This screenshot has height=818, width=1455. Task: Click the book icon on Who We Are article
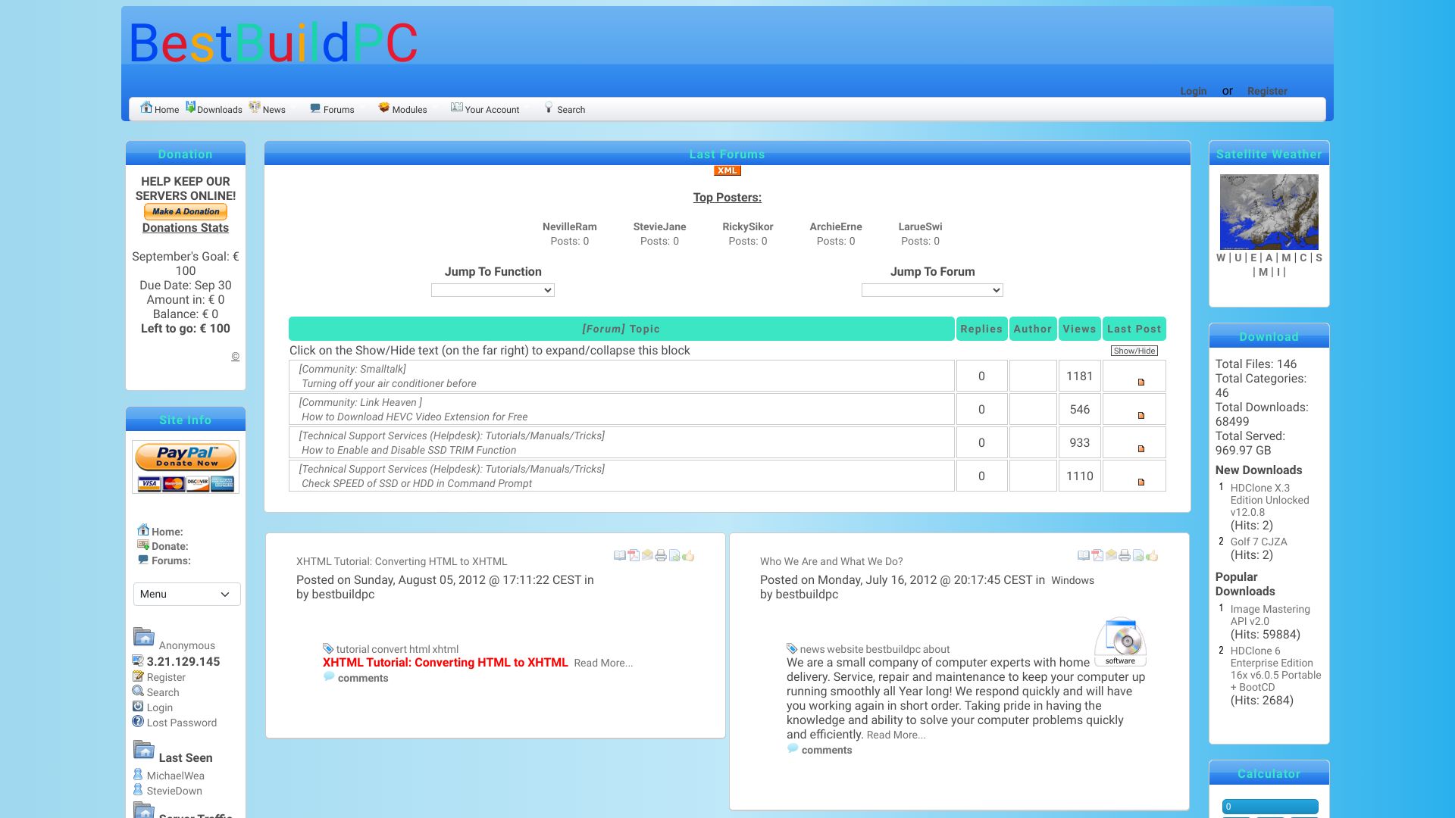(1084, 555)
